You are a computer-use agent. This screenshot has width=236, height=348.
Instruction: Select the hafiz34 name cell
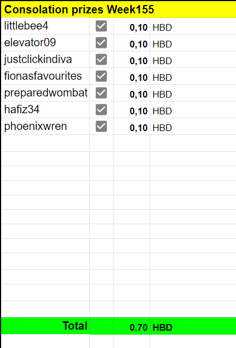(x=45, y=110)
